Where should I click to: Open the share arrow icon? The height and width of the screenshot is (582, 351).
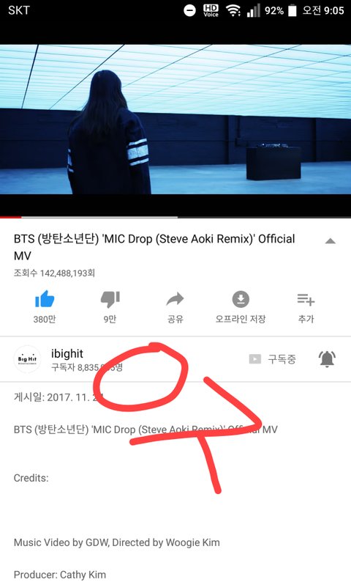(175, 299)
